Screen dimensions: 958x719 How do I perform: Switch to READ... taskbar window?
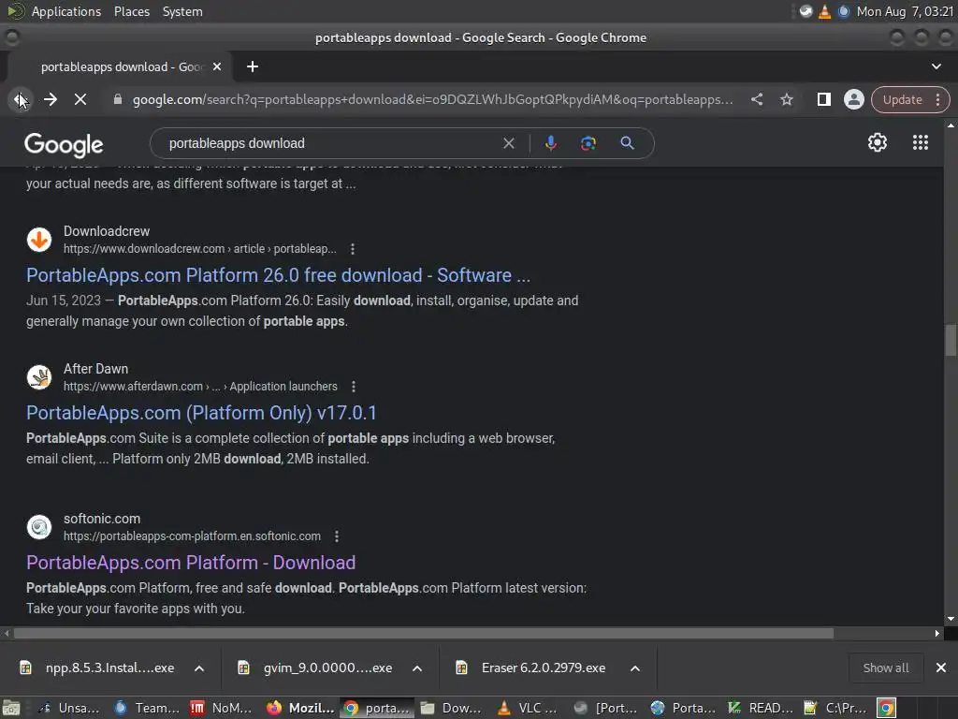762,708
